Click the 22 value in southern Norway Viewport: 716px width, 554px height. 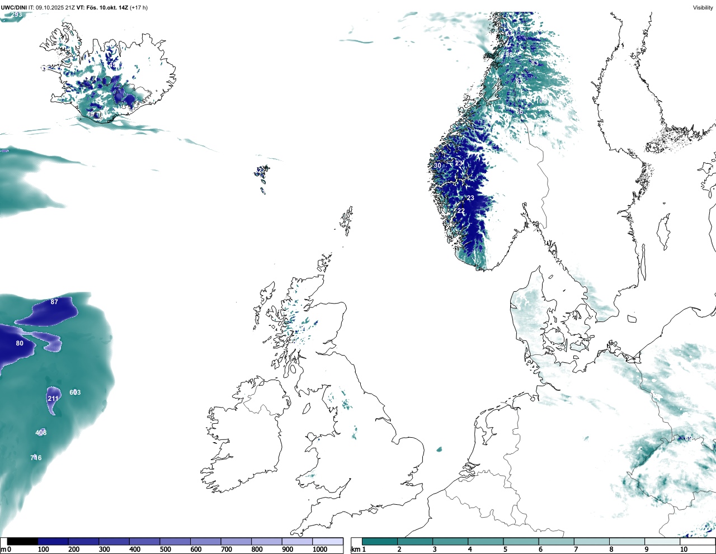pyautogui.click(x=461, y=211)
